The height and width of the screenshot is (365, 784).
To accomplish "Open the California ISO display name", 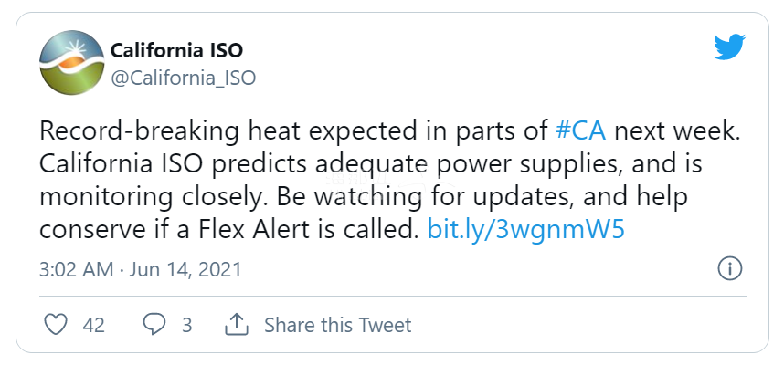I will (176, 49).
